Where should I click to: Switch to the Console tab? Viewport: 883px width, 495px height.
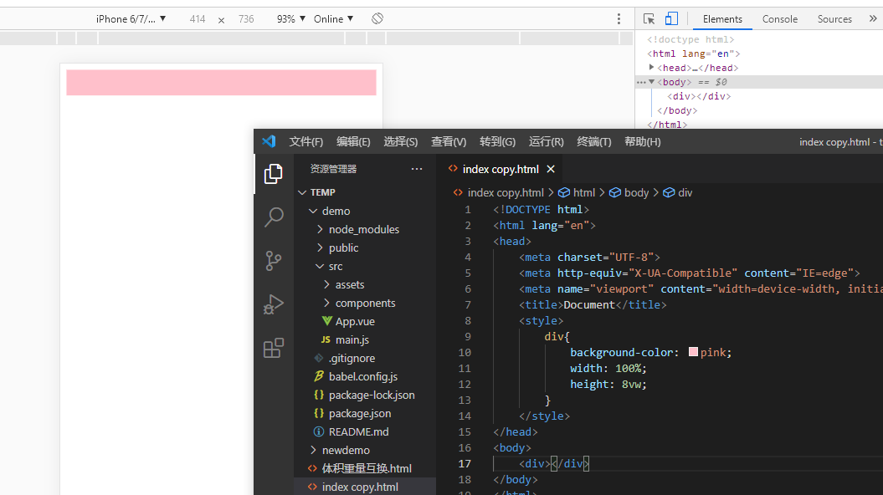(x=779, y=18)
